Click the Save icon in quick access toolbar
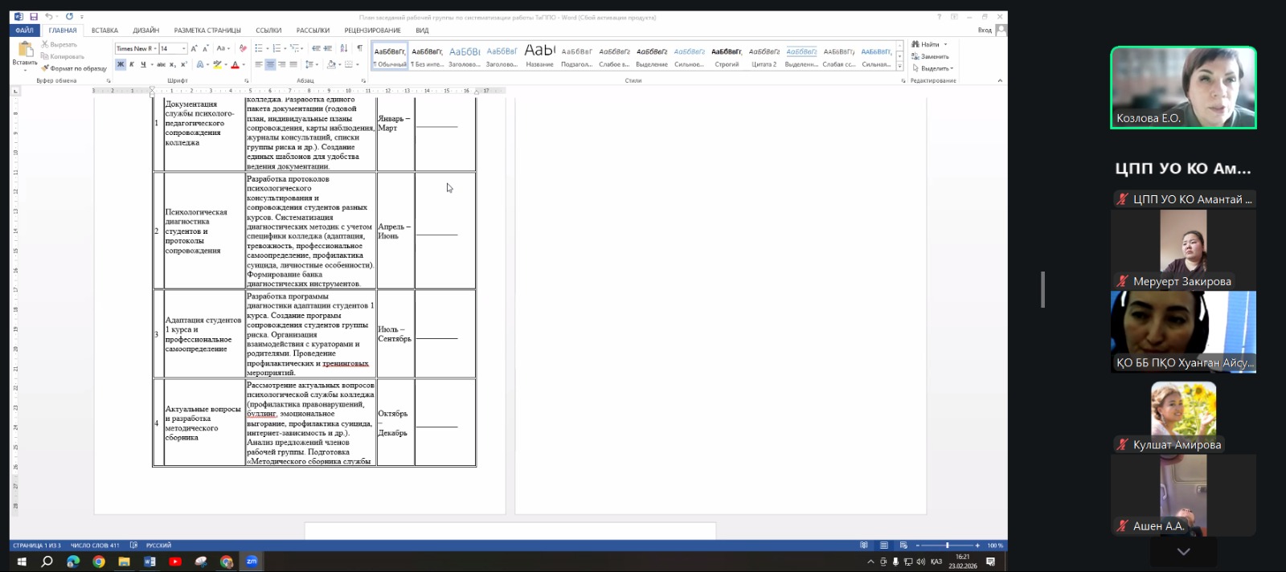Image resolution: width=1286 pixels, height=572 pixels. pos(34,16)
